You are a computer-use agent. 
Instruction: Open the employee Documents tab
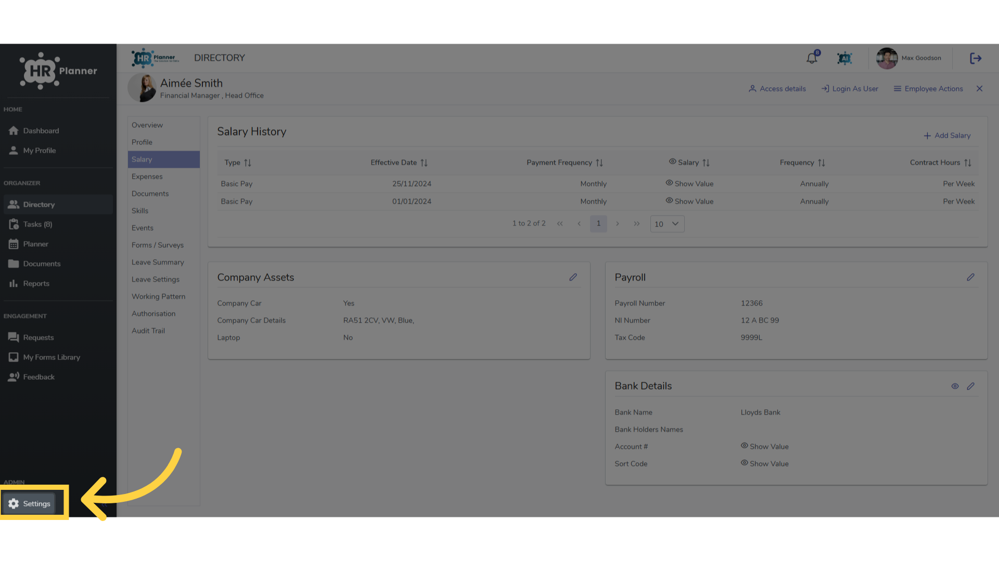[x=163, y=194]
